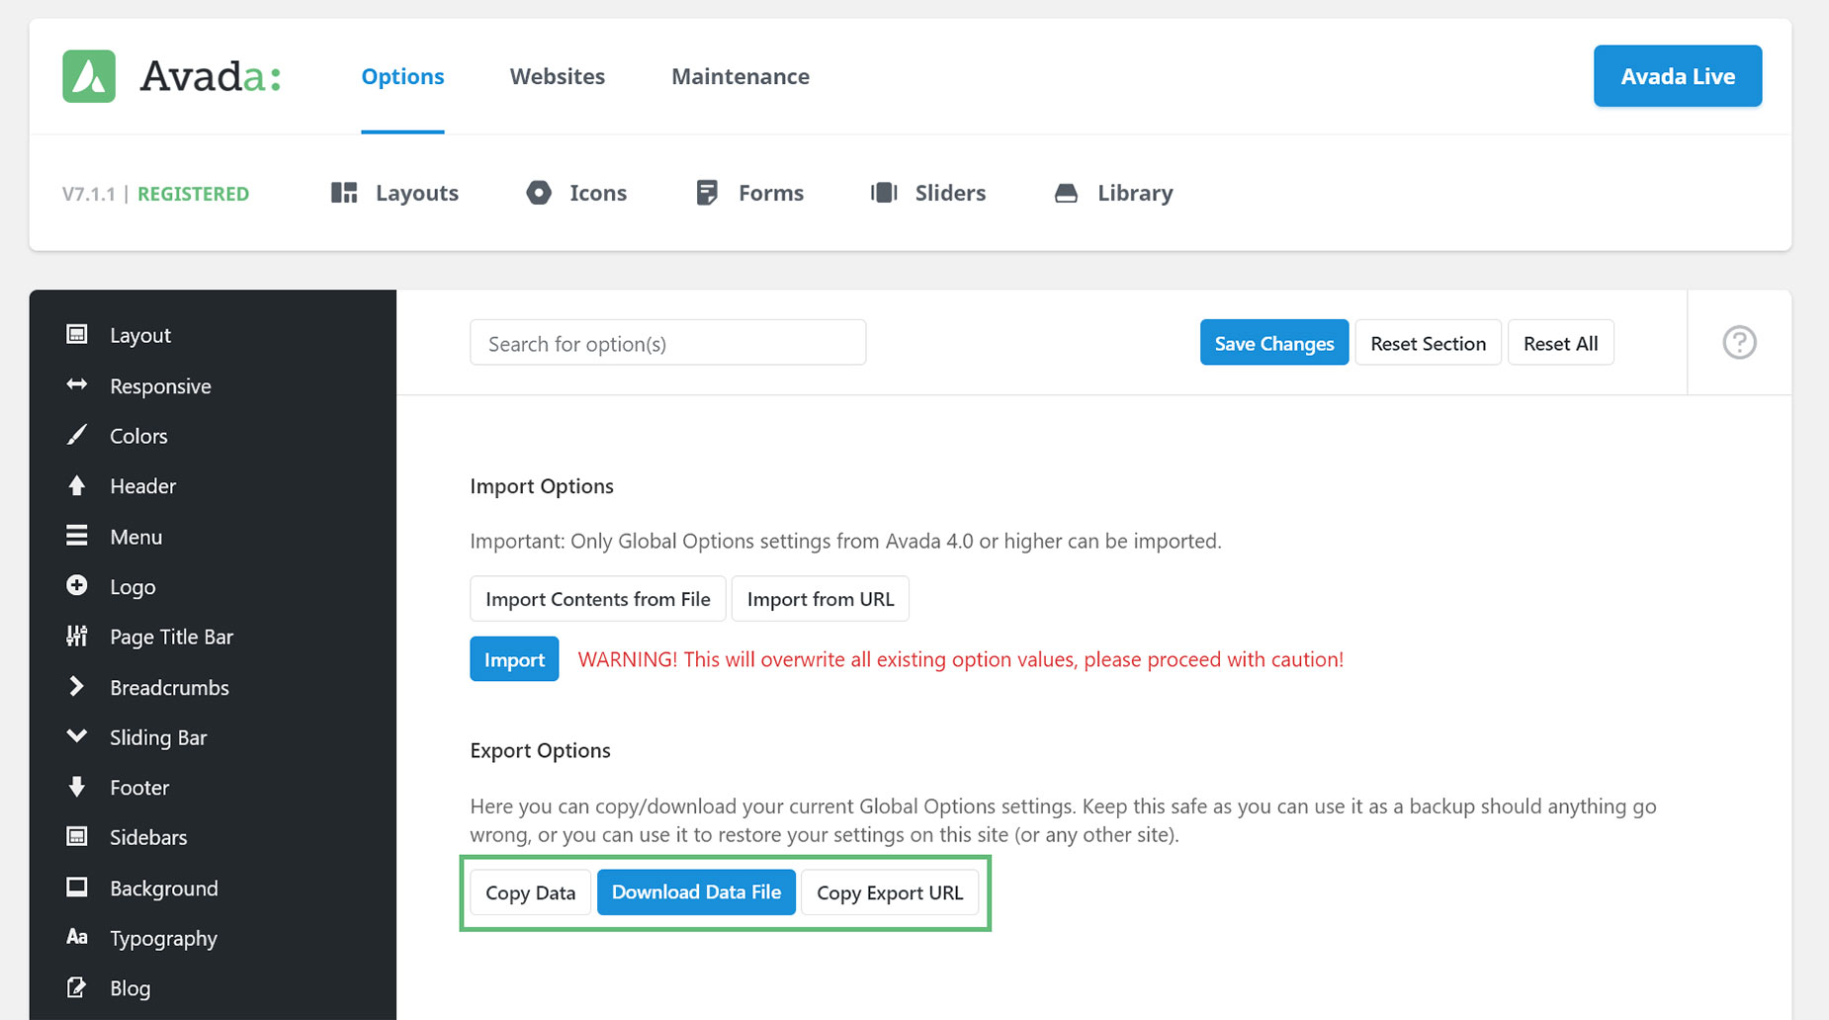Click the Sidebars panel icon
This screenshot has height=1020, width=1829.
pos(77,836)
